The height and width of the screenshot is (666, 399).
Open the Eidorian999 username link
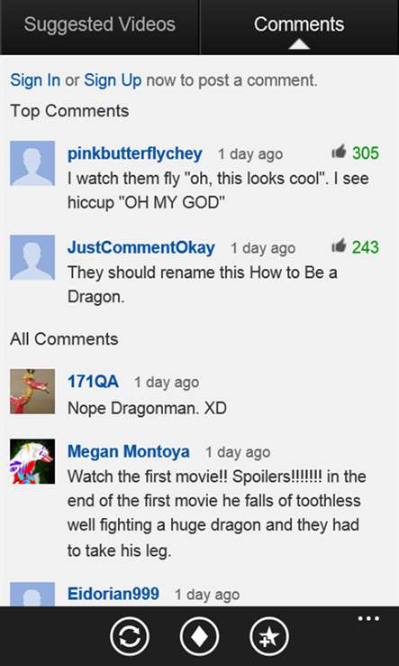113,594
